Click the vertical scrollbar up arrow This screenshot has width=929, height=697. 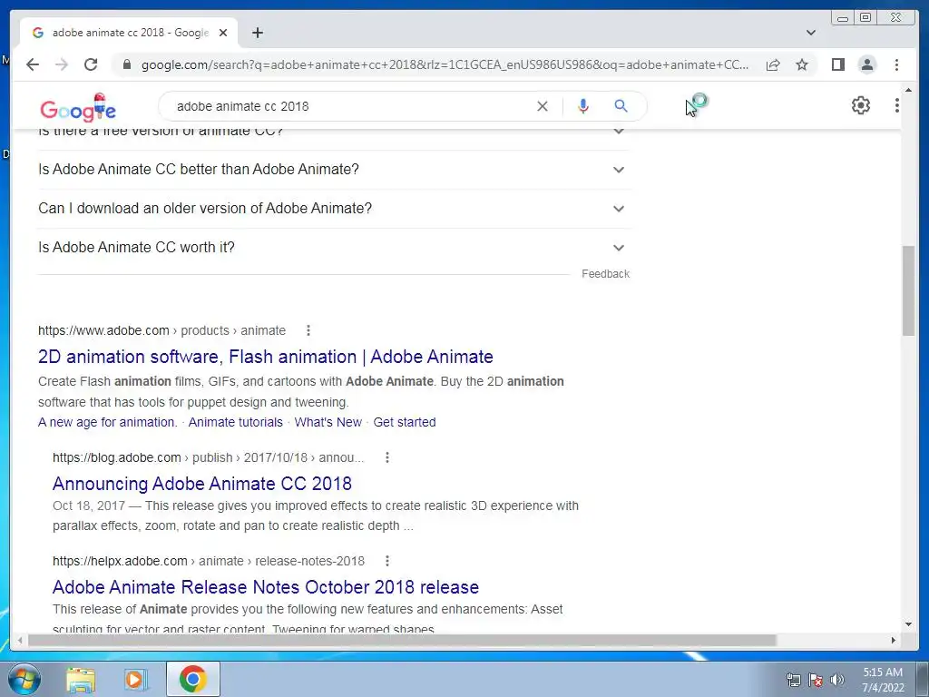tap(909, 90)
